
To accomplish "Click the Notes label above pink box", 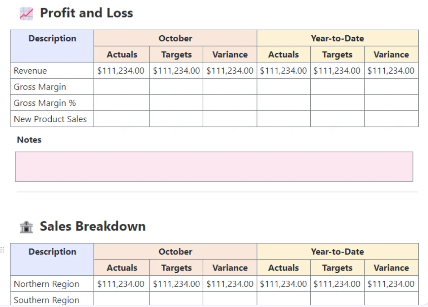I will 29,140.
